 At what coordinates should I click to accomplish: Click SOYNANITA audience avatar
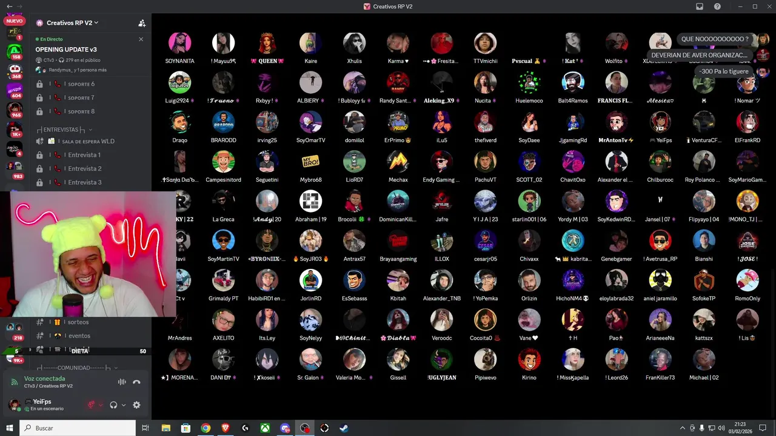pyautogui.click(x=180, y=43)
